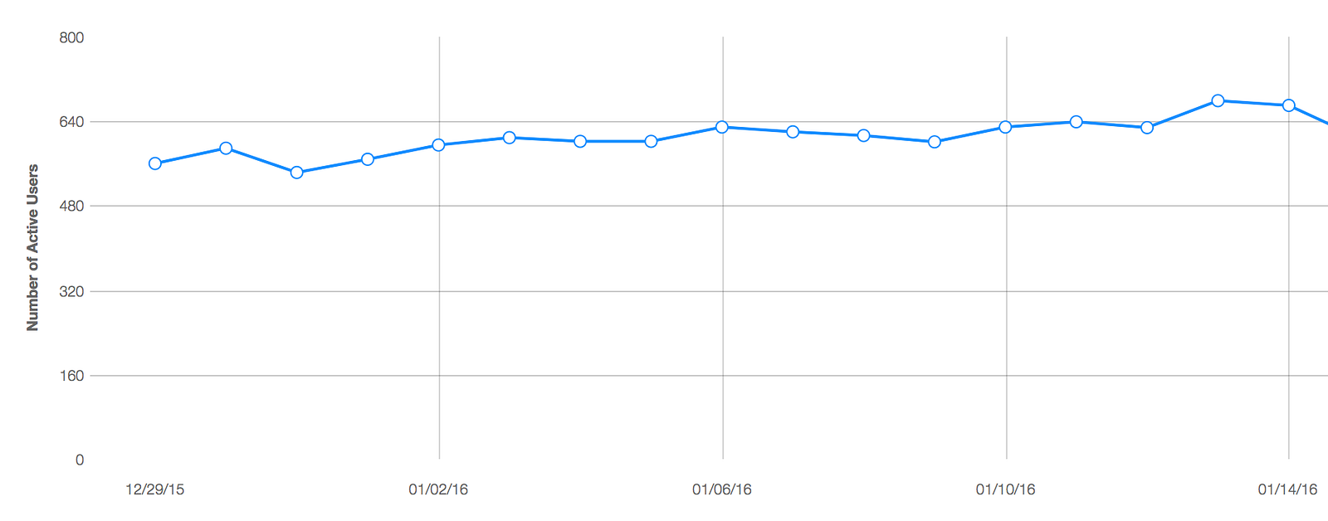Click the data point on 01/10/16 gridline

1005,127
